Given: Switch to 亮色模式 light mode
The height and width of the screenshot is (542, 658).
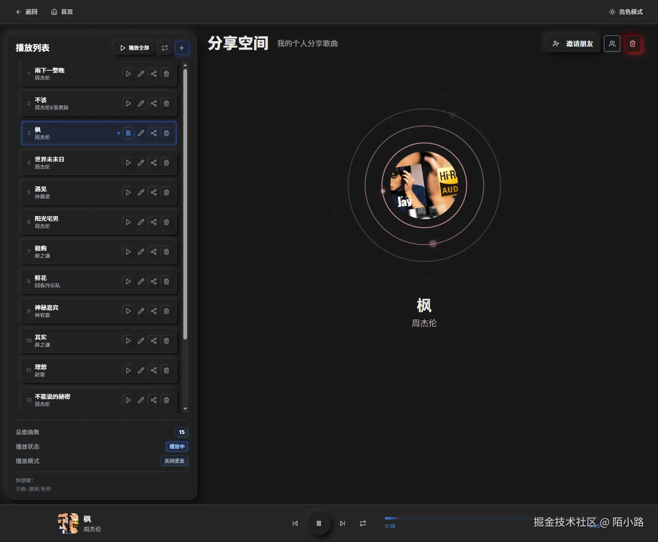Looking at the screenshot, I should (x=626, y=11).
